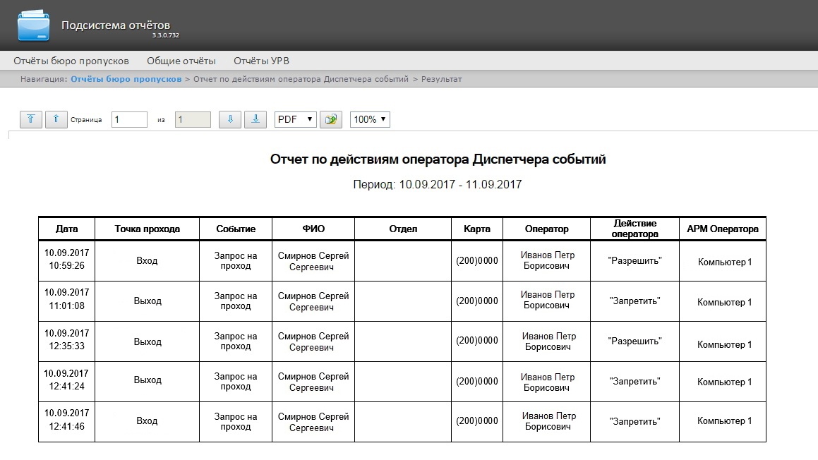Click the Дата column header

click(66, 229)
